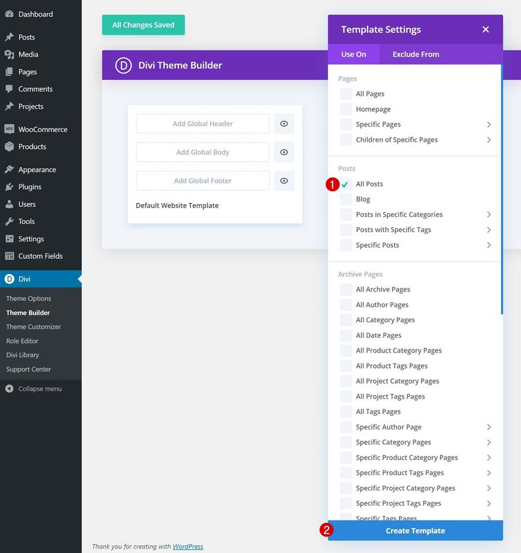
Task: Check the All Archive Pages option
Action: click(345, 289)
